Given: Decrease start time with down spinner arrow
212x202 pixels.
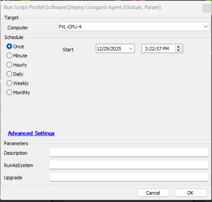Looking at the screenshot, I should [179, 50].
